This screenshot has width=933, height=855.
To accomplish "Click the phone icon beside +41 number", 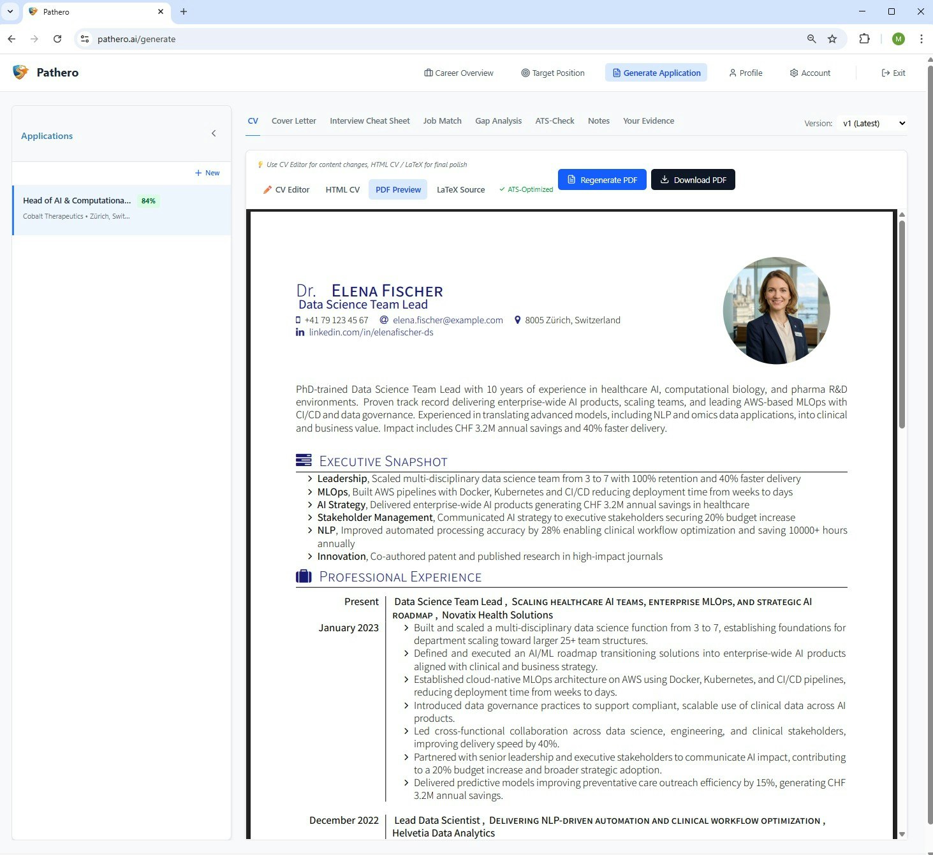I will click(x=298, y=320).
